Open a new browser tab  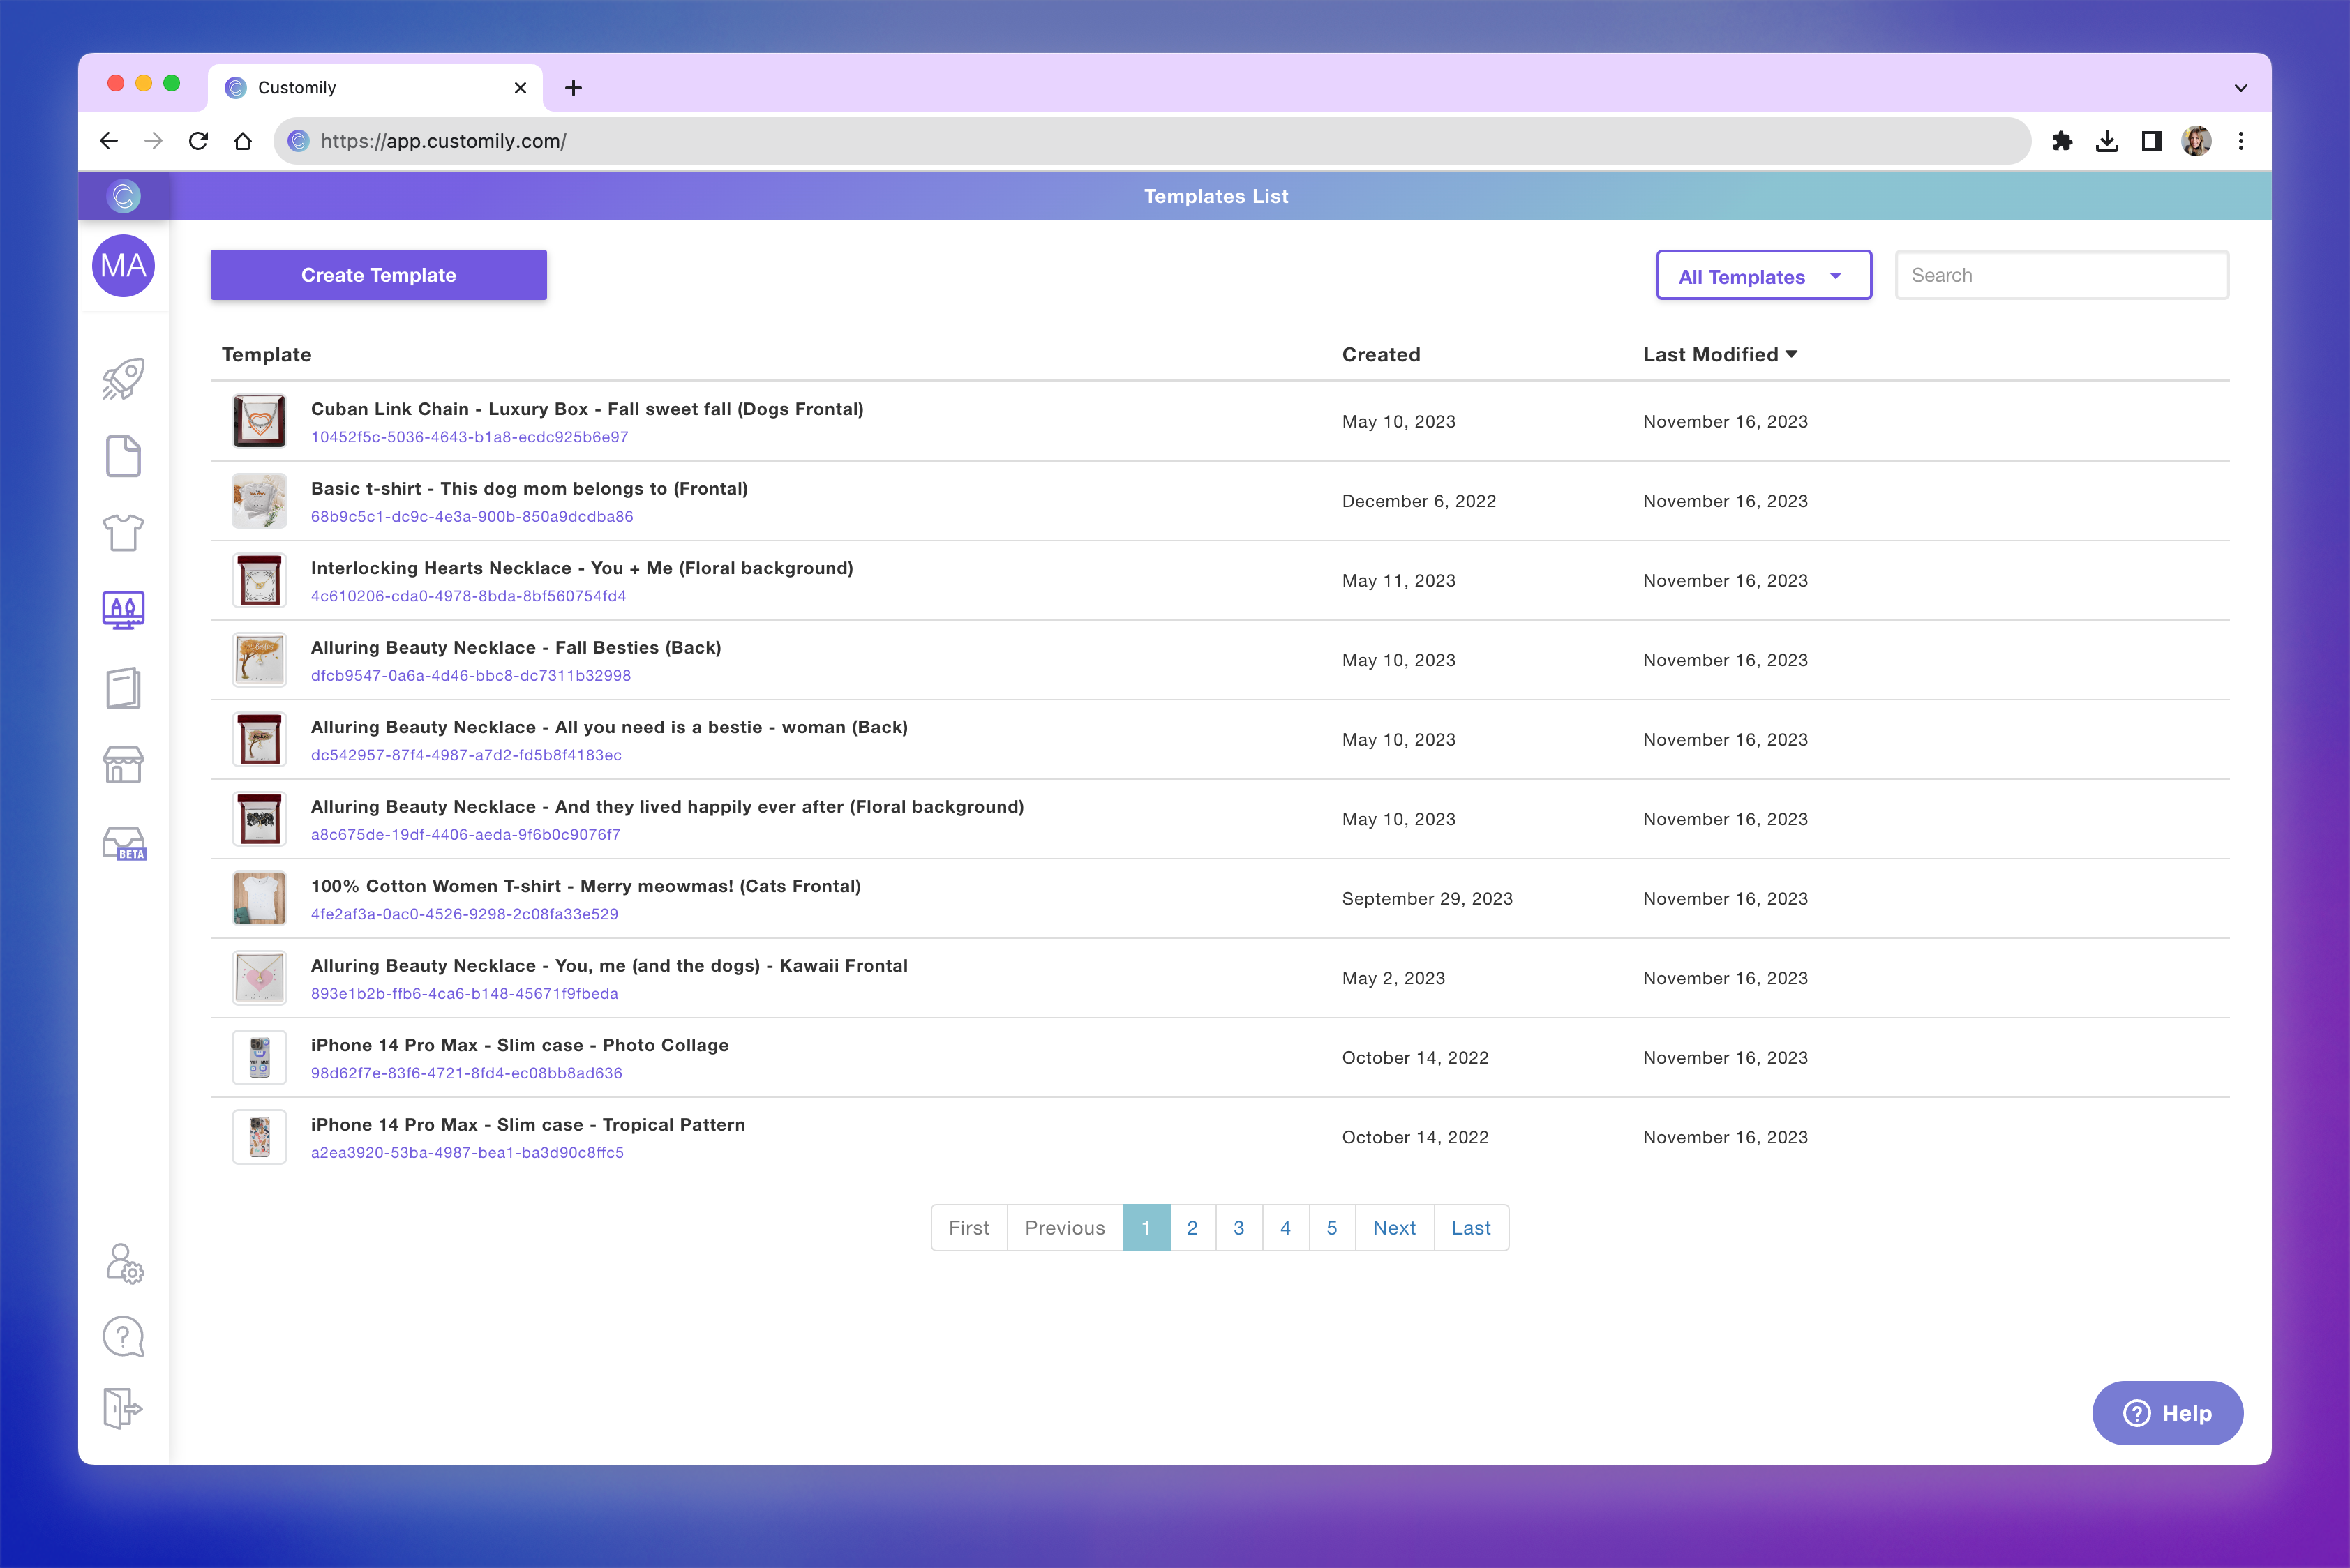[574, 87]
